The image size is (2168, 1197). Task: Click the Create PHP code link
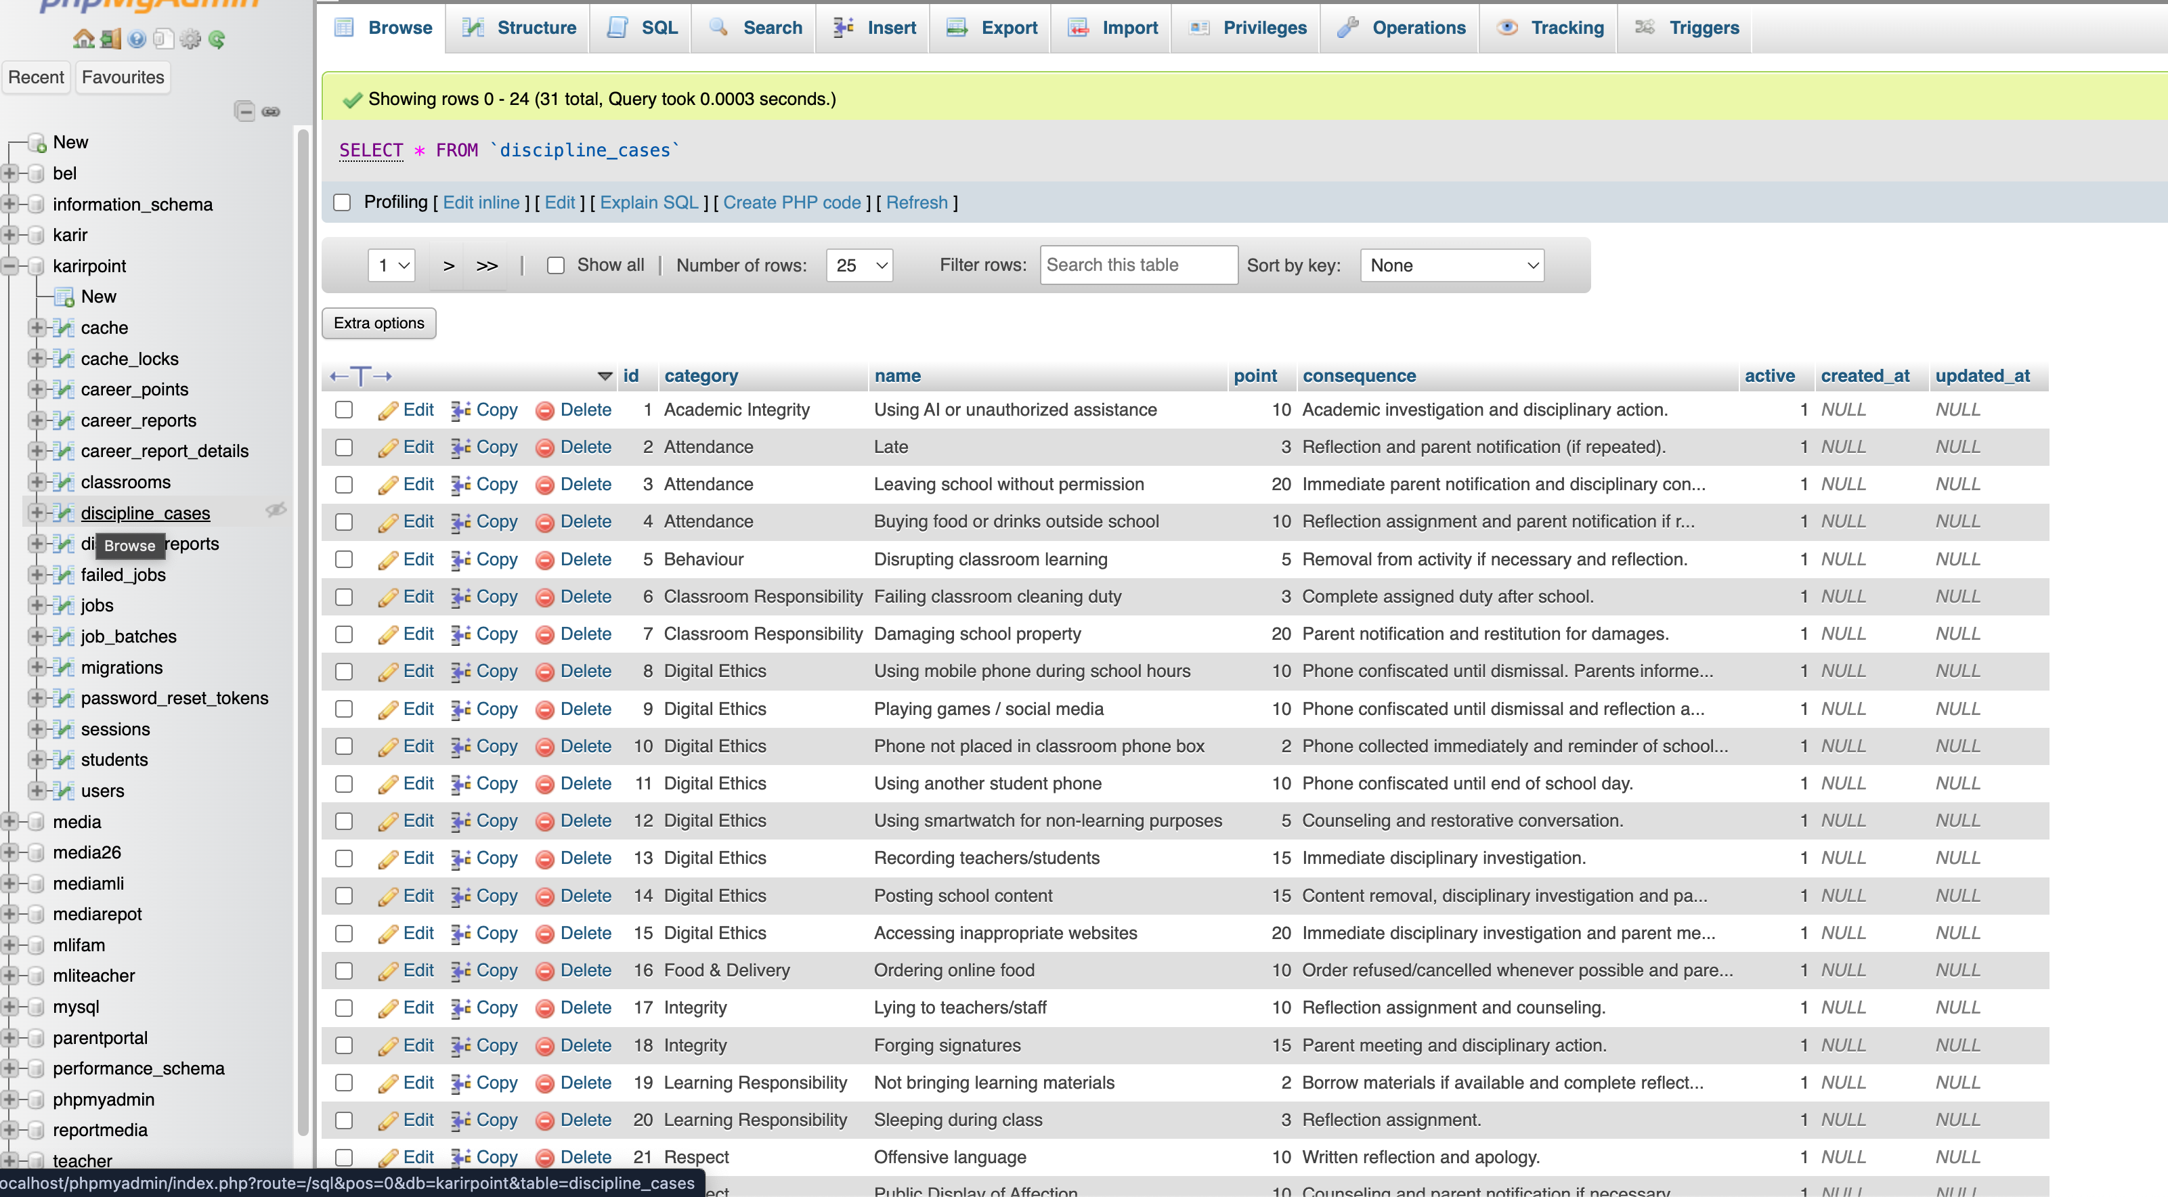(792, 202)
